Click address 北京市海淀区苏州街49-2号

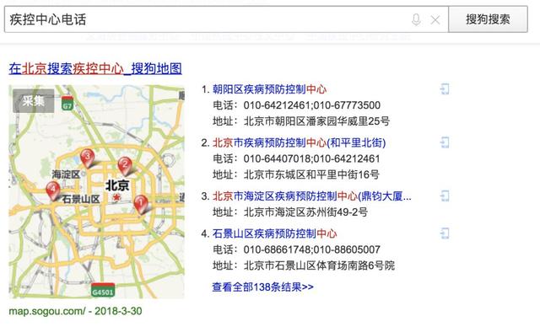[x=305, y=212]
